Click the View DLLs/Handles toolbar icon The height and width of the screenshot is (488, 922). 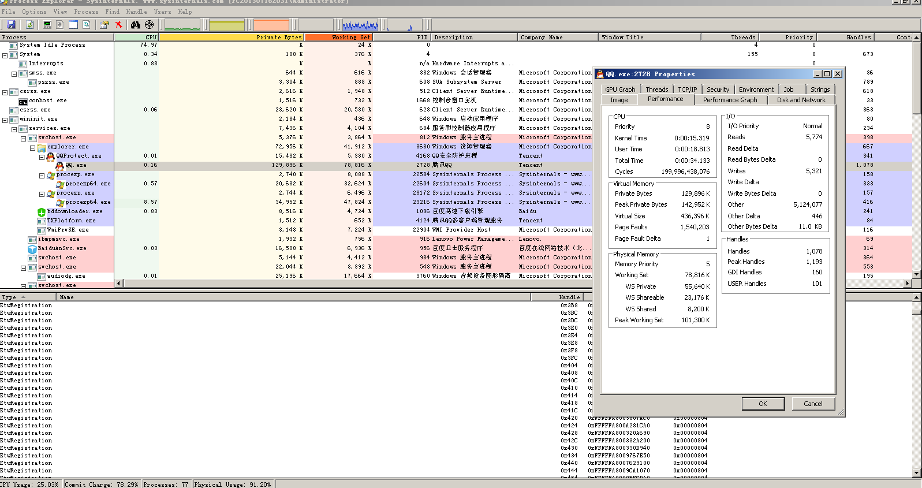pyautogui.click(x=86, y=24)
